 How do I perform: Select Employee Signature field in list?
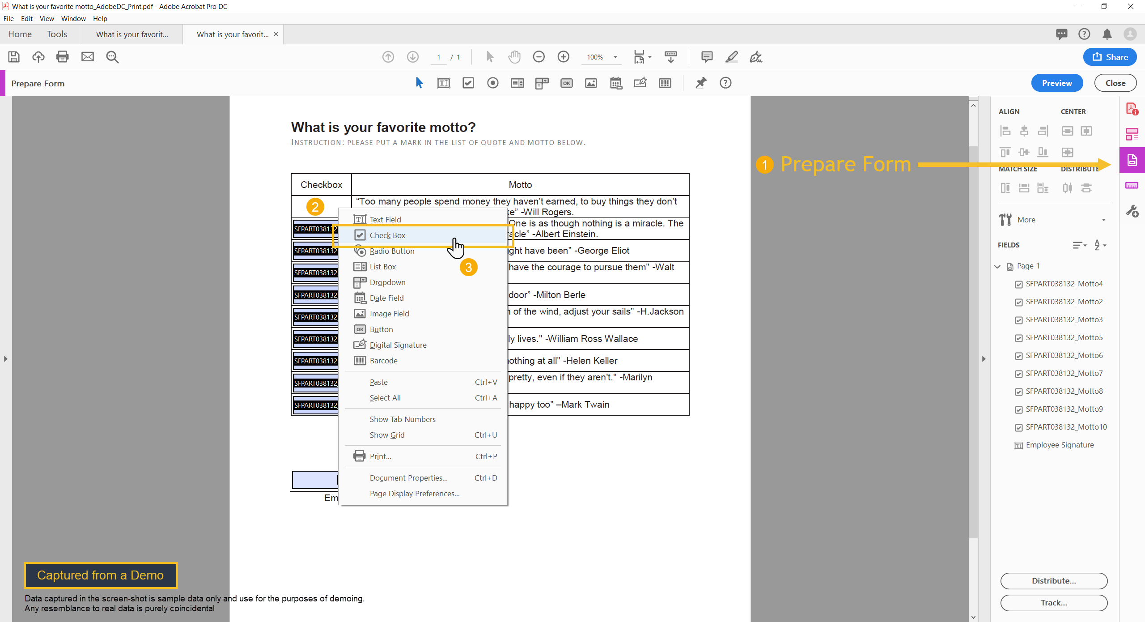(x=1054, y=445)
